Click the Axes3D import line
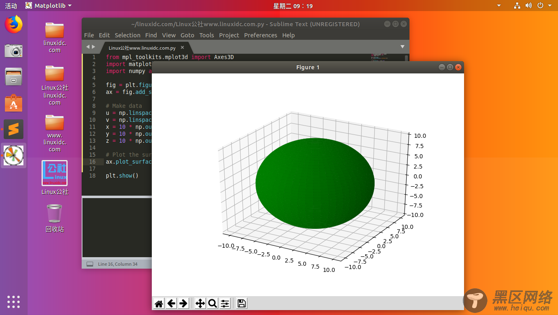 point(170,57)
